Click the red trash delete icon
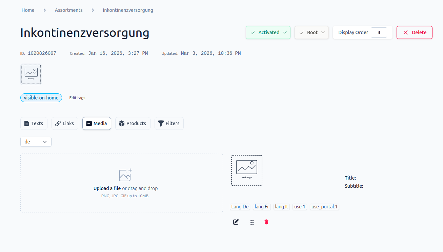The height and width of the screenshot is (252, 443). [x=266, y=222]
